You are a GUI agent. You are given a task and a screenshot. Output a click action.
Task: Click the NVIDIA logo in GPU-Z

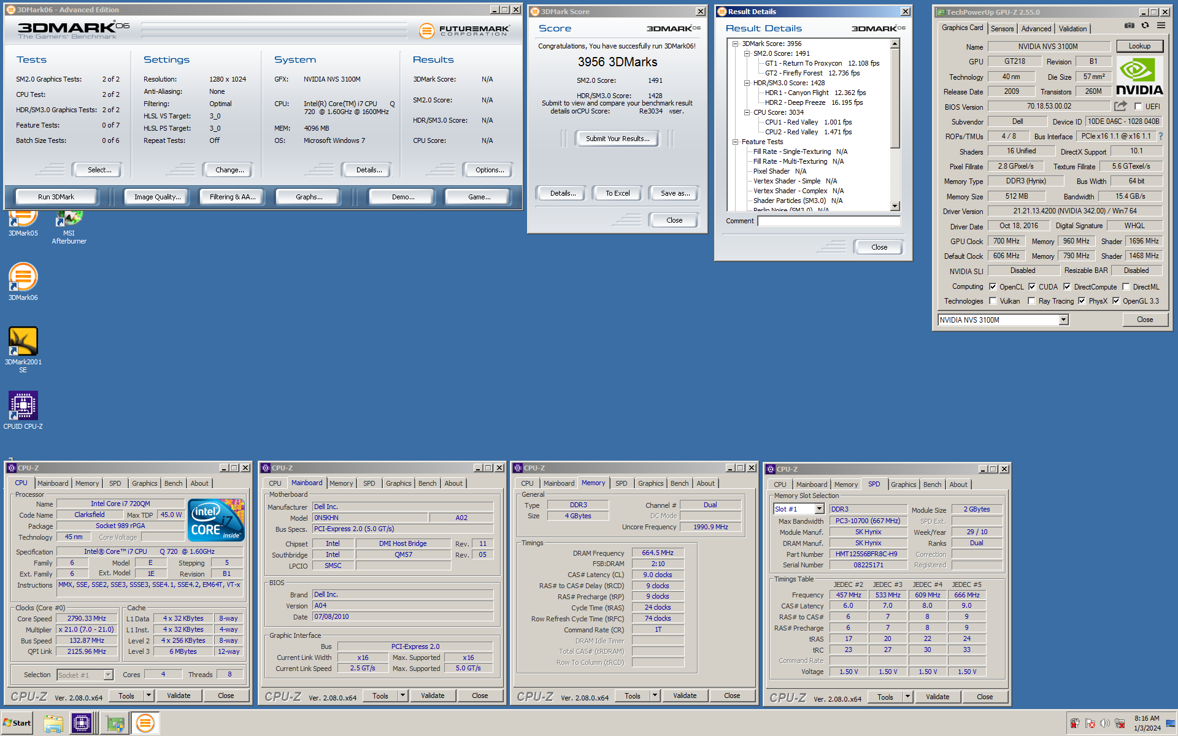[1139, 77]
